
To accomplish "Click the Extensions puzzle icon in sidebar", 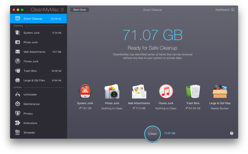I will (17, 123).
